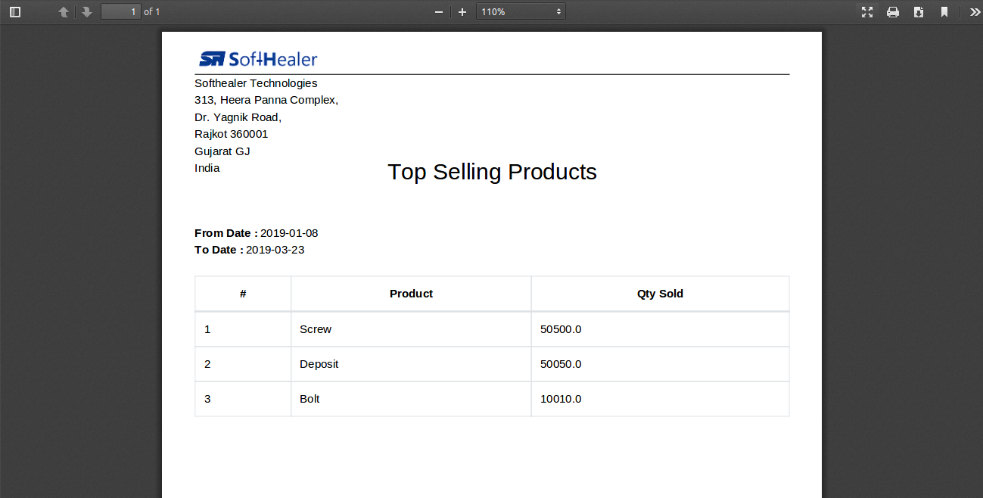Click the 'of 1' page count label
Screen dimensions: 983x498
(152, 12)
